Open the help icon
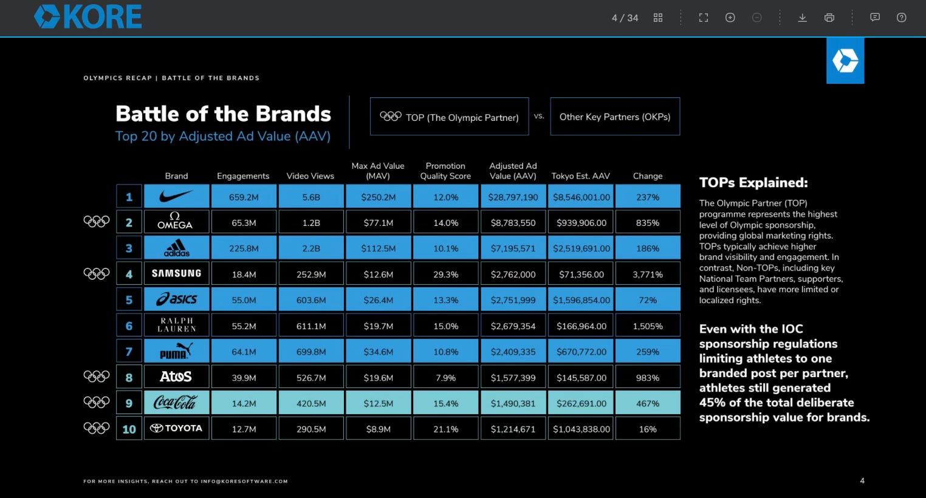The image size is (926, 498). [902, 18]
